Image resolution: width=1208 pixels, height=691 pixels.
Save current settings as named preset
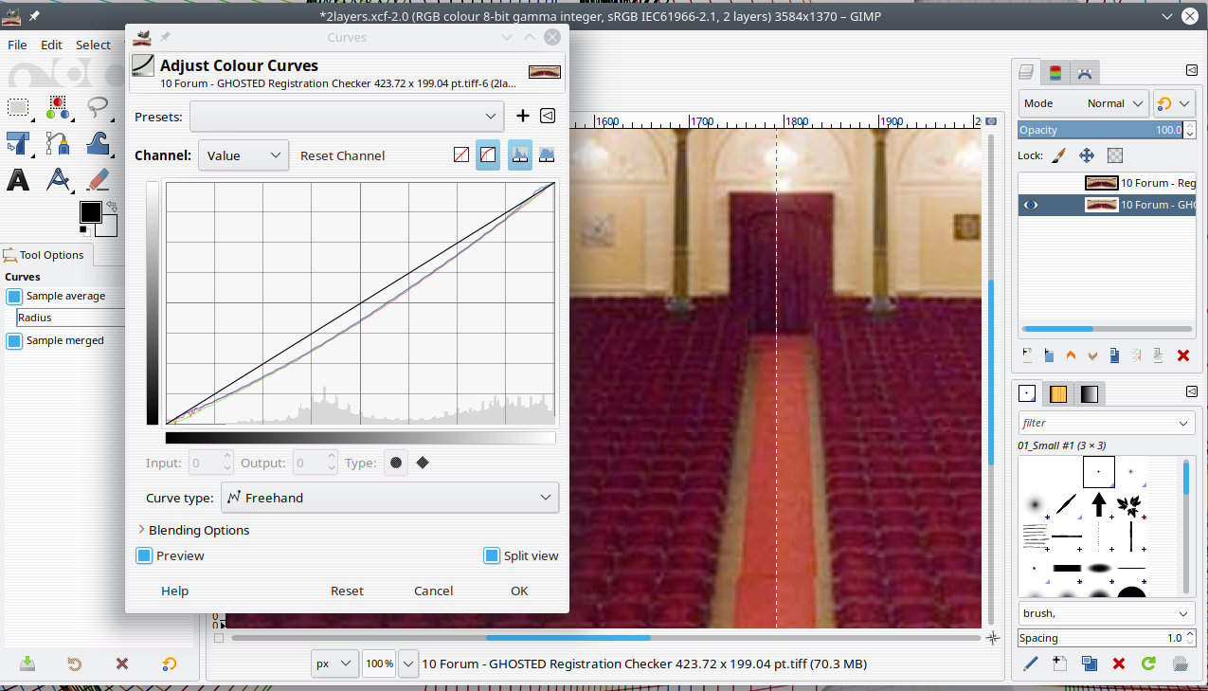[522, 116]
